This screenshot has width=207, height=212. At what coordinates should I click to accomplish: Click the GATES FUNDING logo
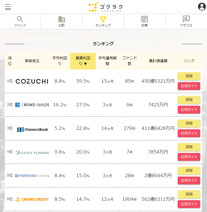tap(32, 152)
